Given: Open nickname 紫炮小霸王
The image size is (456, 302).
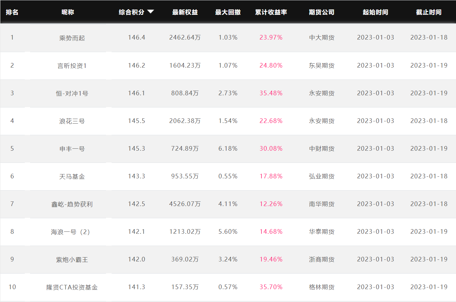Looking at the screenshot, I should (x=72, y=259).
